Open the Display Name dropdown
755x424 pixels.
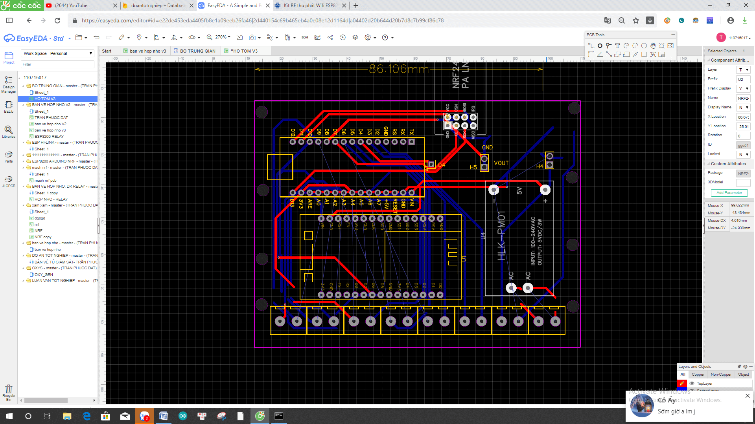[743, 108]
